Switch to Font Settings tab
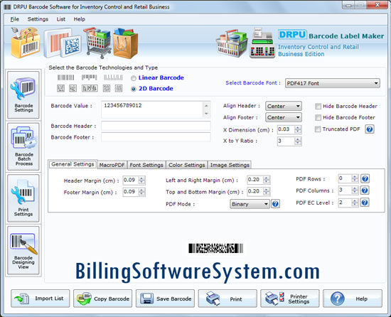Screen dimensions: 391x317 click(x=146, y=165)
